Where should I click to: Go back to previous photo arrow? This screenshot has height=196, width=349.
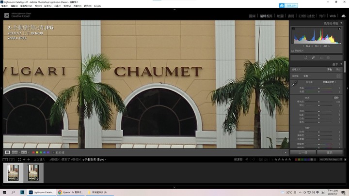(24, 160)
